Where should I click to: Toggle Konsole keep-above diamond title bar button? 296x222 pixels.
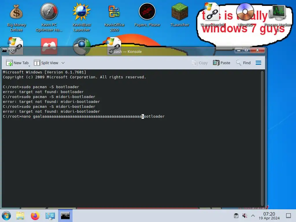(11, 50)
